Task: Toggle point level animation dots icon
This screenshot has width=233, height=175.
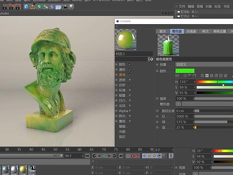Action: point(164,156)
